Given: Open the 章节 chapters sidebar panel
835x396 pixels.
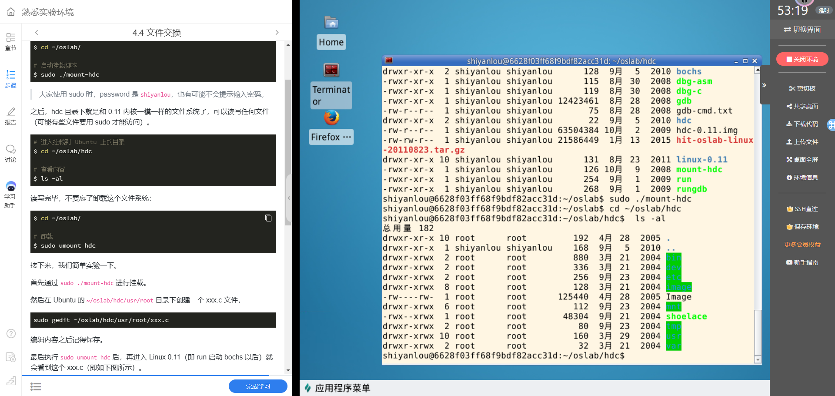Looking at the screenshot, I should pos(11,42).
